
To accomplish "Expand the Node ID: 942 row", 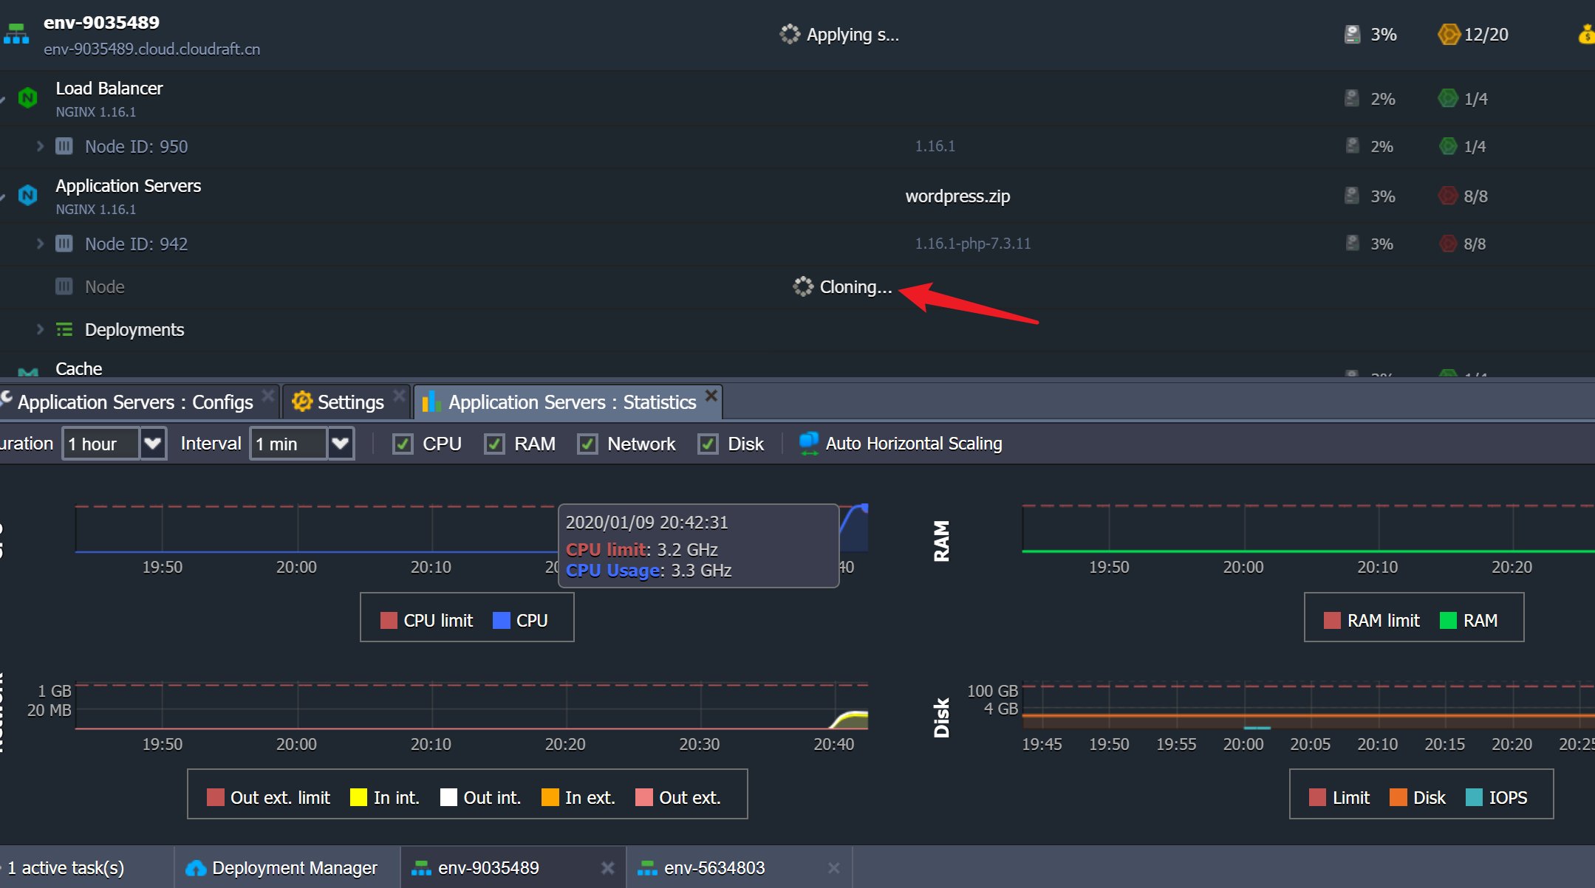I will tap(40, 244).
